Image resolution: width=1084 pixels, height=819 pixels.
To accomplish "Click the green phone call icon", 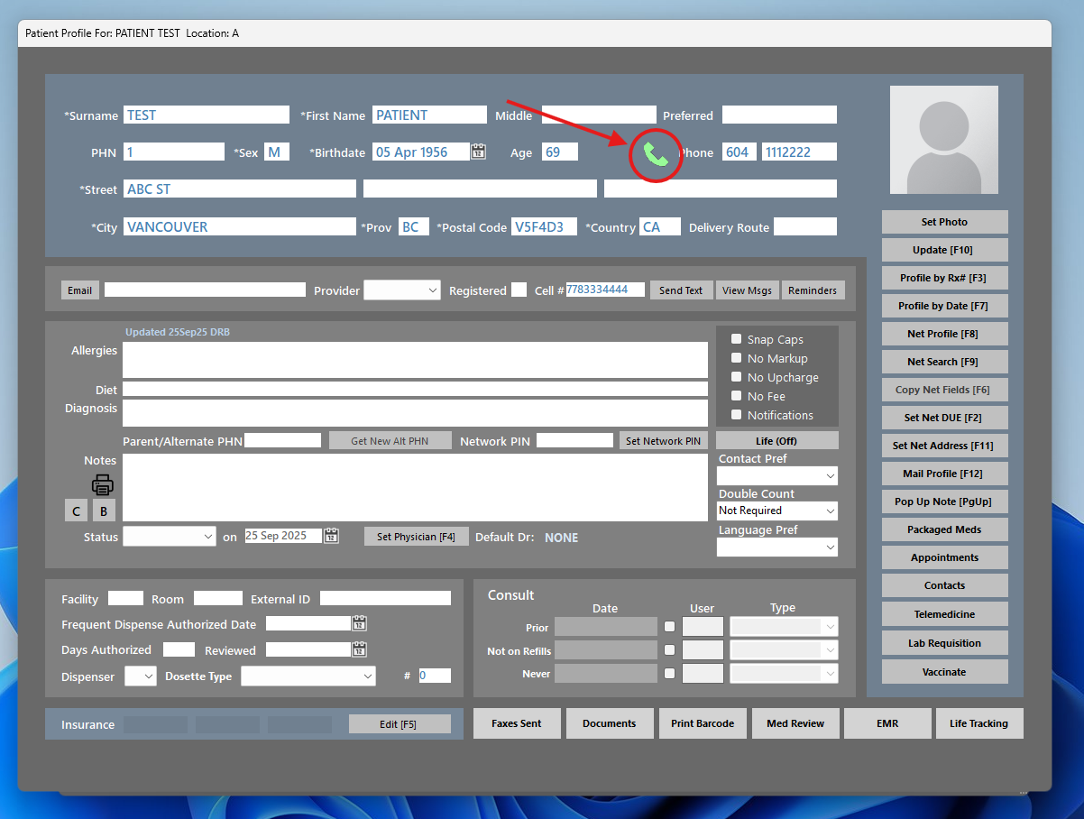I will pos(656,155).
